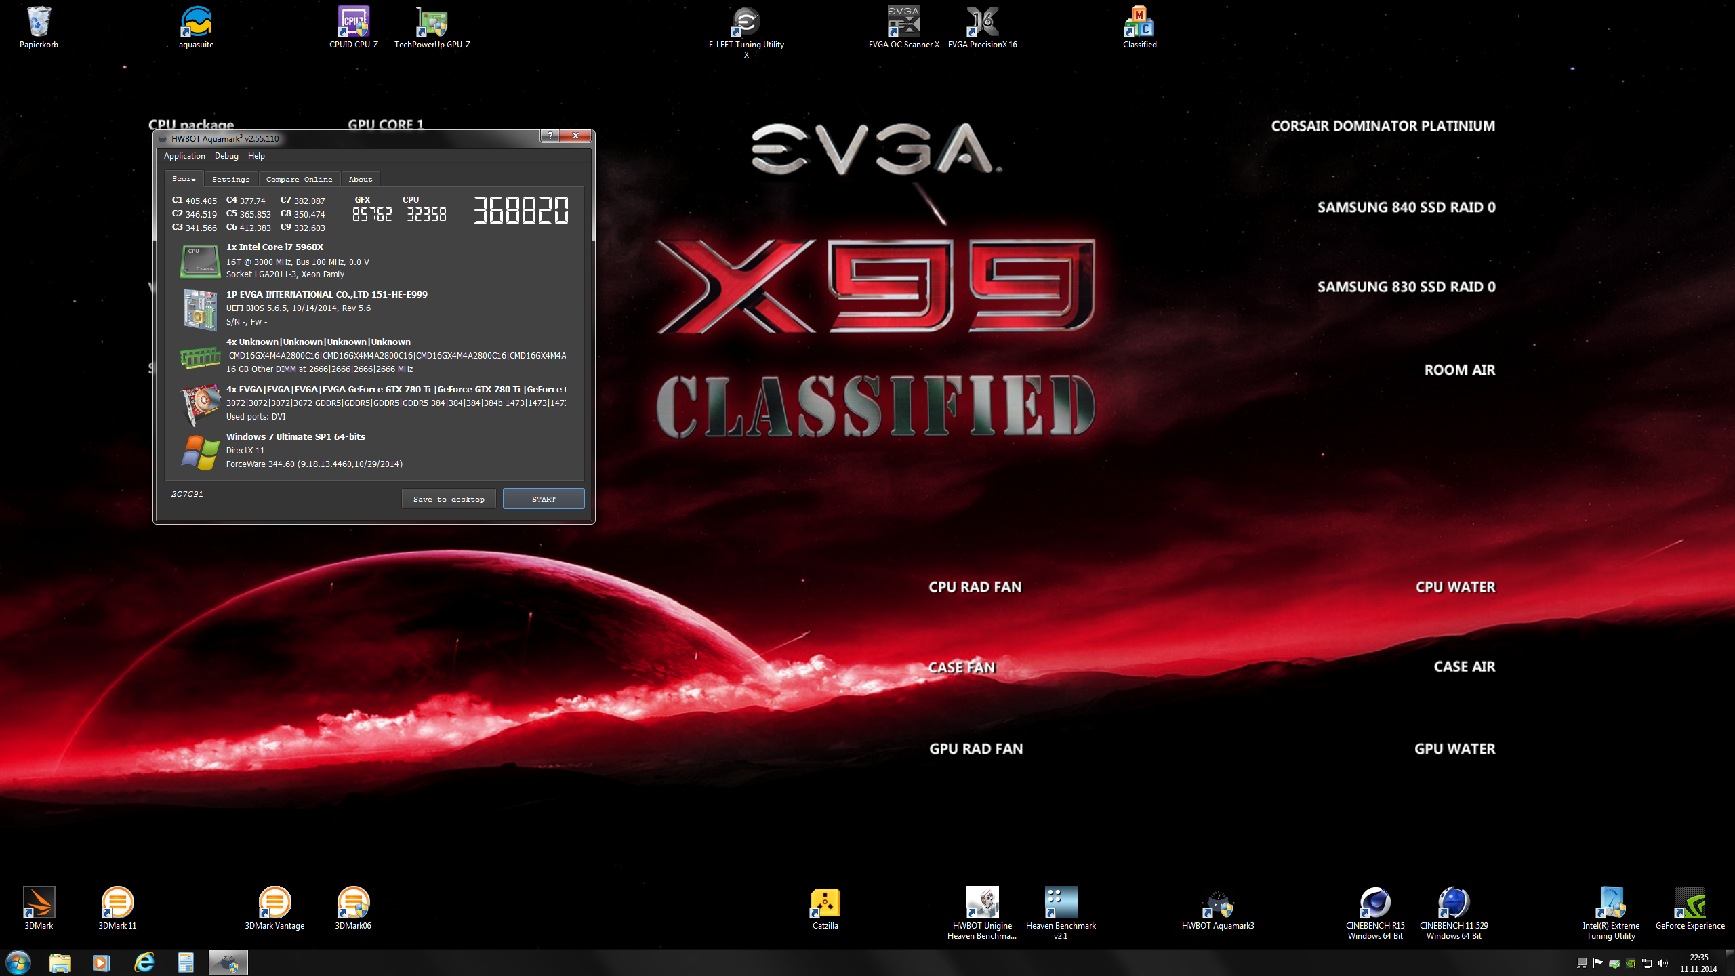Select the HWBOT Aquamark taskbar button
The width and height of the screenshot is (1735, 976).
[228, 962]
